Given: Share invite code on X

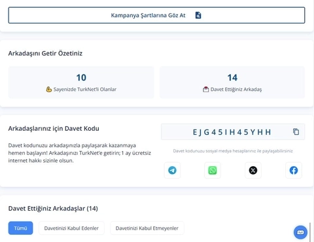Looking at the screenshot, I should (253, 170).
